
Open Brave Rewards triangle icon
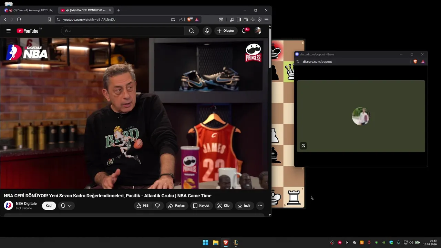tap(197, 20)
